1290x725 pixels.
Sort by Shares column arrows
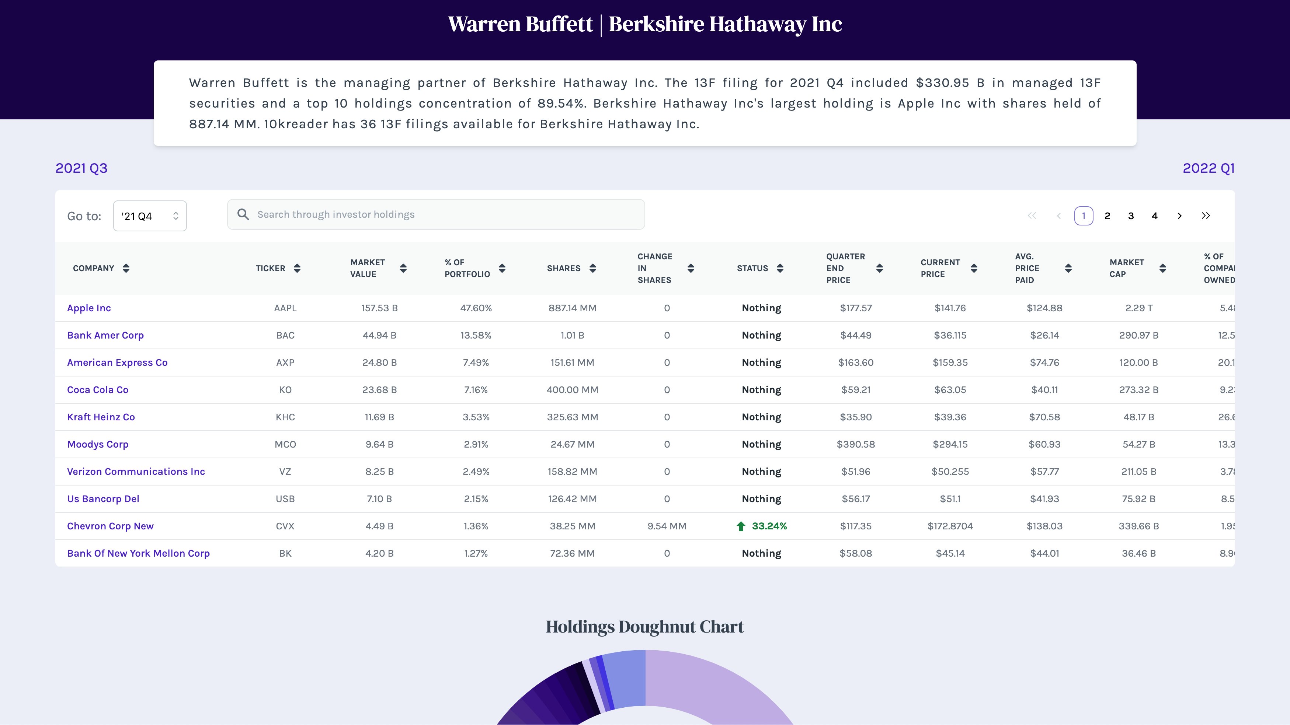pyautogui.click(x=592, y=268)
